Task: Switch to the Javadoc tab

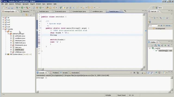Action: (x=64, y=73)
